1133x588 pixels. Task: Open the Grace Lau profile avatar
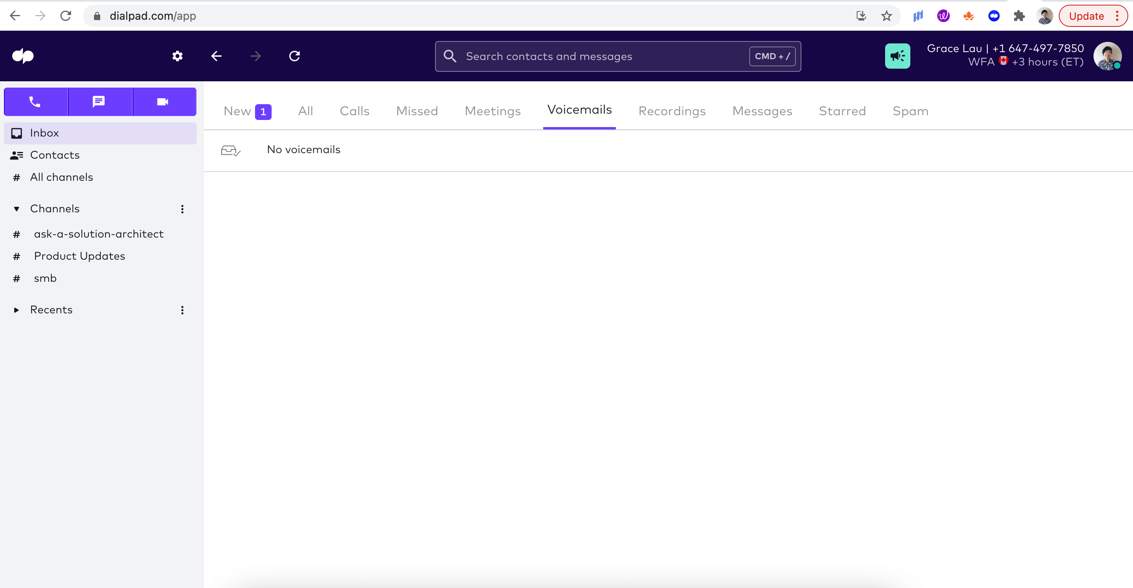[x=1107, y=56]
